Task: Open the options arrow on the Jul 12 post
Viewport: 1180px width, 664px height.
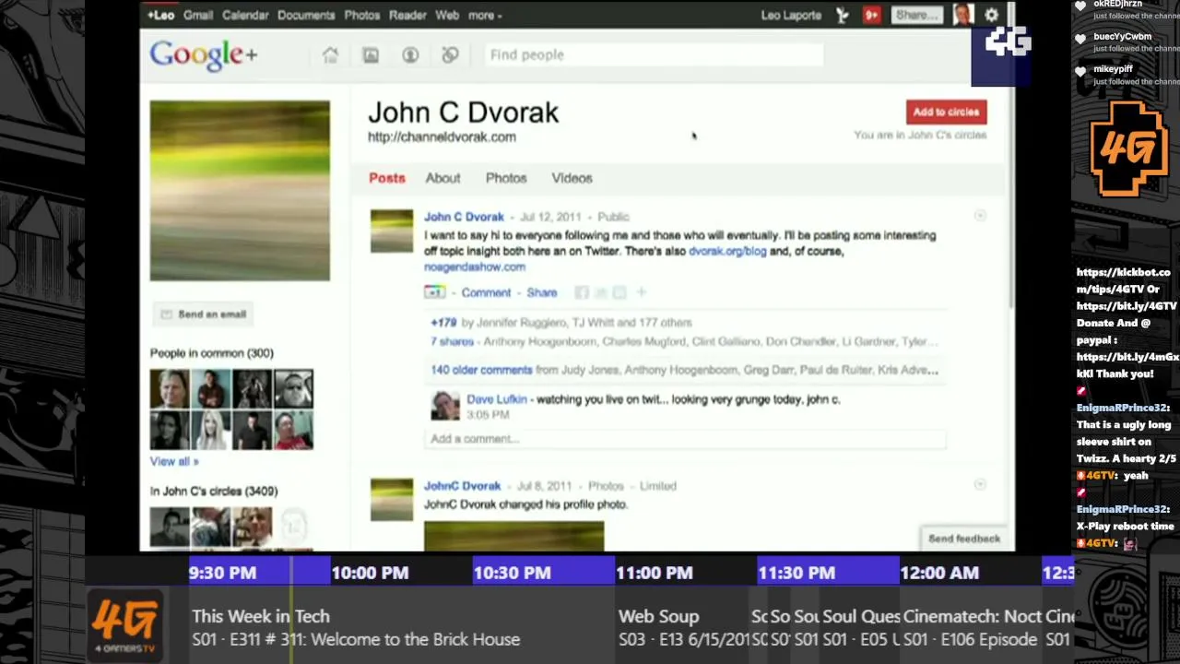Action: coord(980,216)
